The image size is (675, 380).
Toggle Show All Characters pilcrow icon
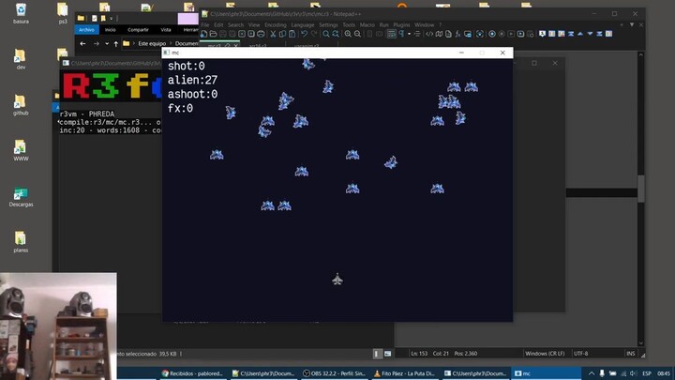pyautogui.click(x=401, y=34)
